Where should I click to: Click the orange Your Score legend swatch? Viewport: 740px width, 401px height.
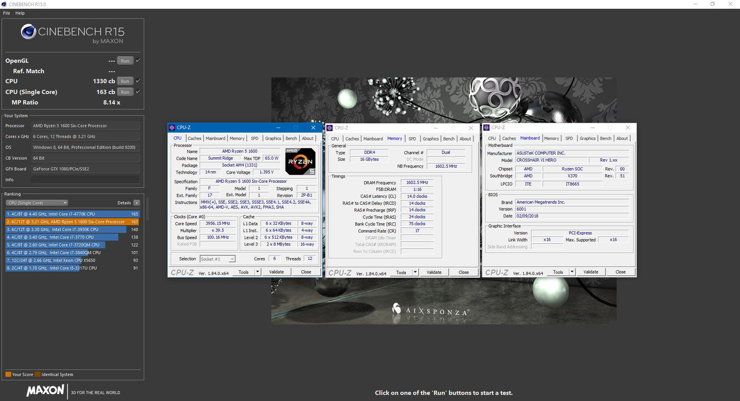(8, 374)
